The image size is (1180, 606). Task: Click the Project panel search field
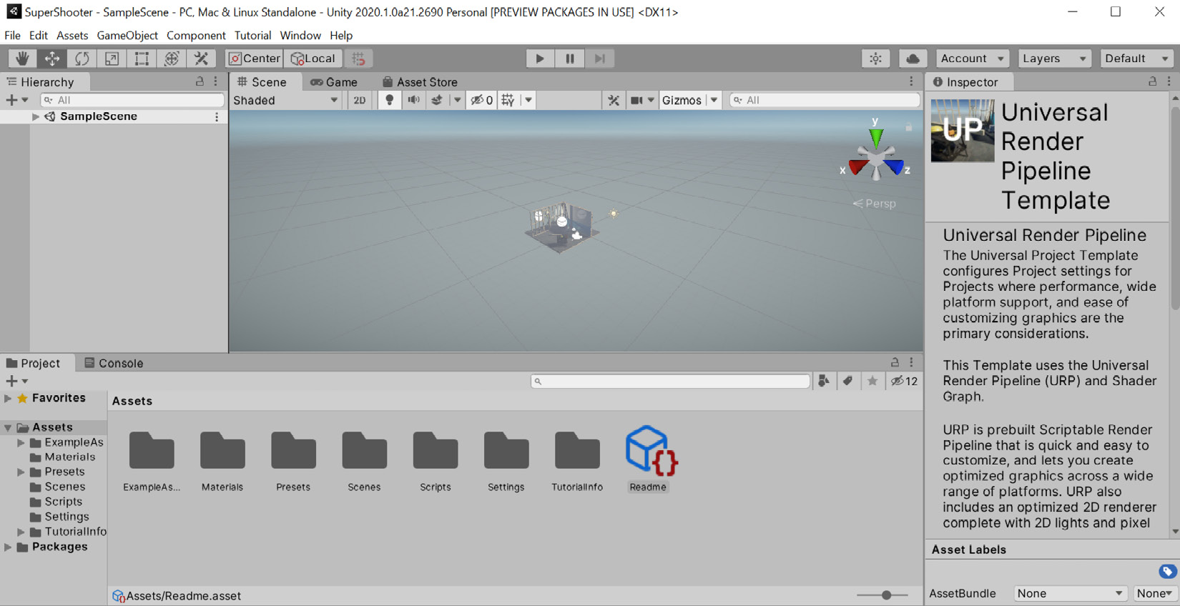click(670, 381)
